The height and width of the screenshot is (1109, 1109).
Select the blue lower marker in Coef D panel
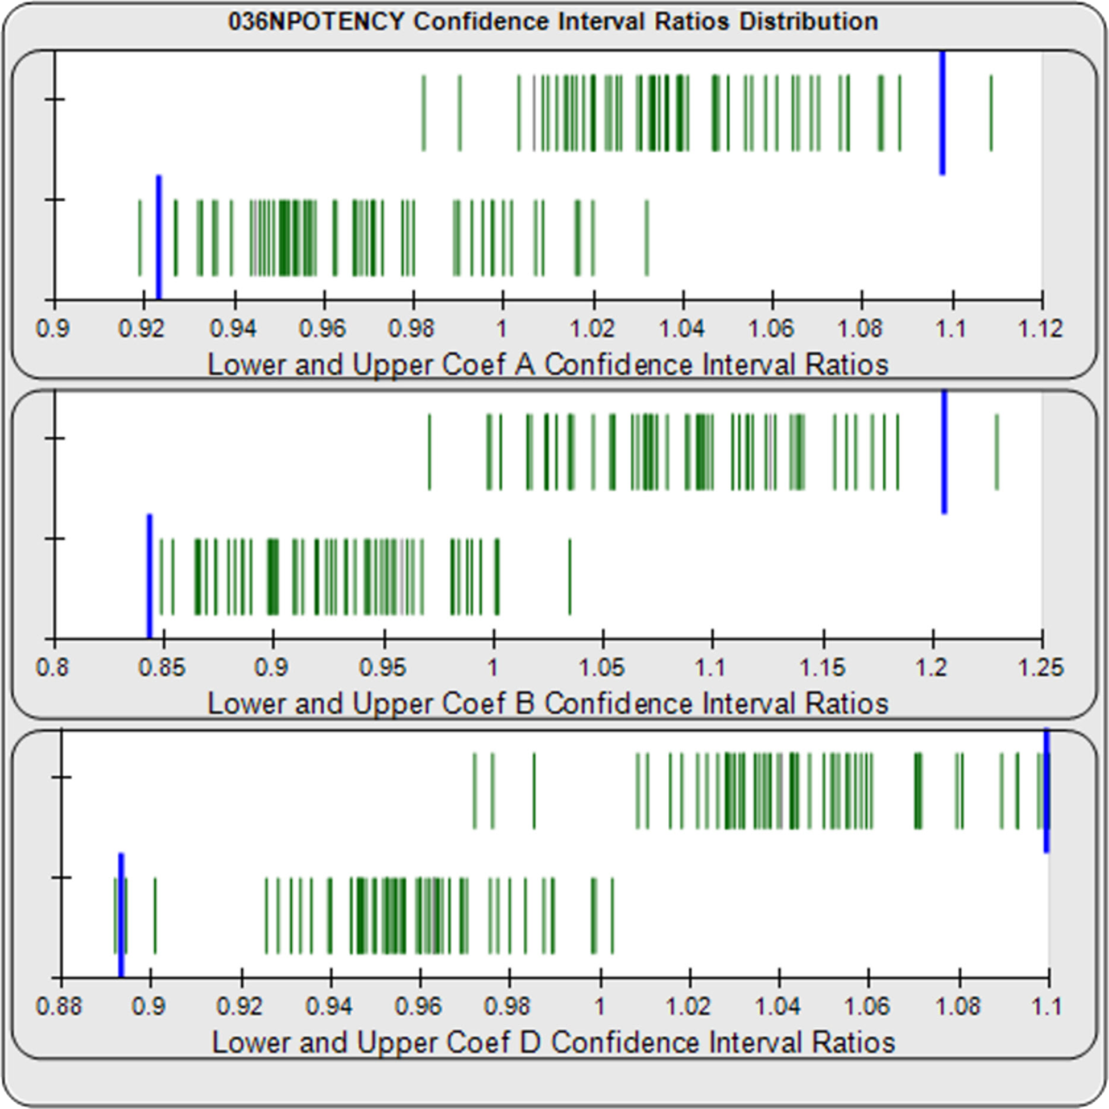click(x=120, y=913)
